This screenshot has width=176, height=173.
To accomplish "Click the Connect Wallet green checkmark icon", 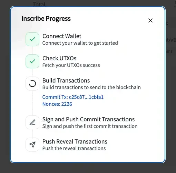I will click(32, 39).
